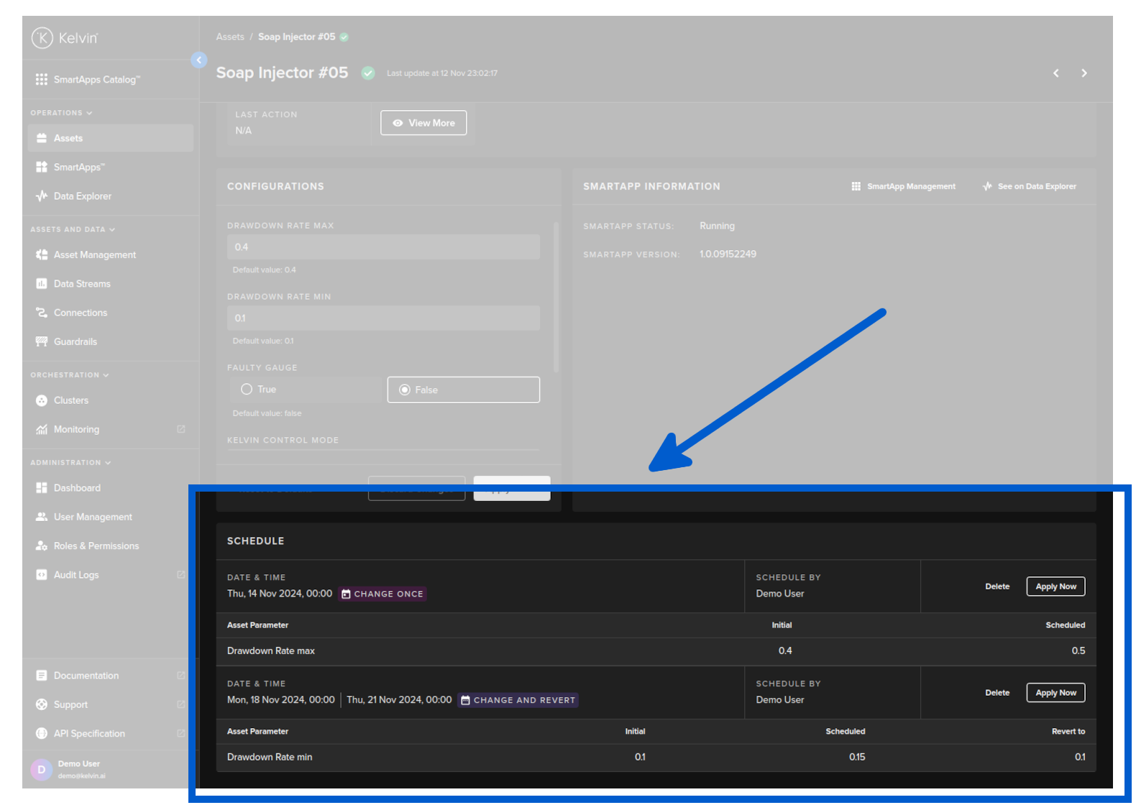Open SmartApps Catalog from the sidebar
Viewport: 1136px width, 805px height.
(x=96, y=80)
